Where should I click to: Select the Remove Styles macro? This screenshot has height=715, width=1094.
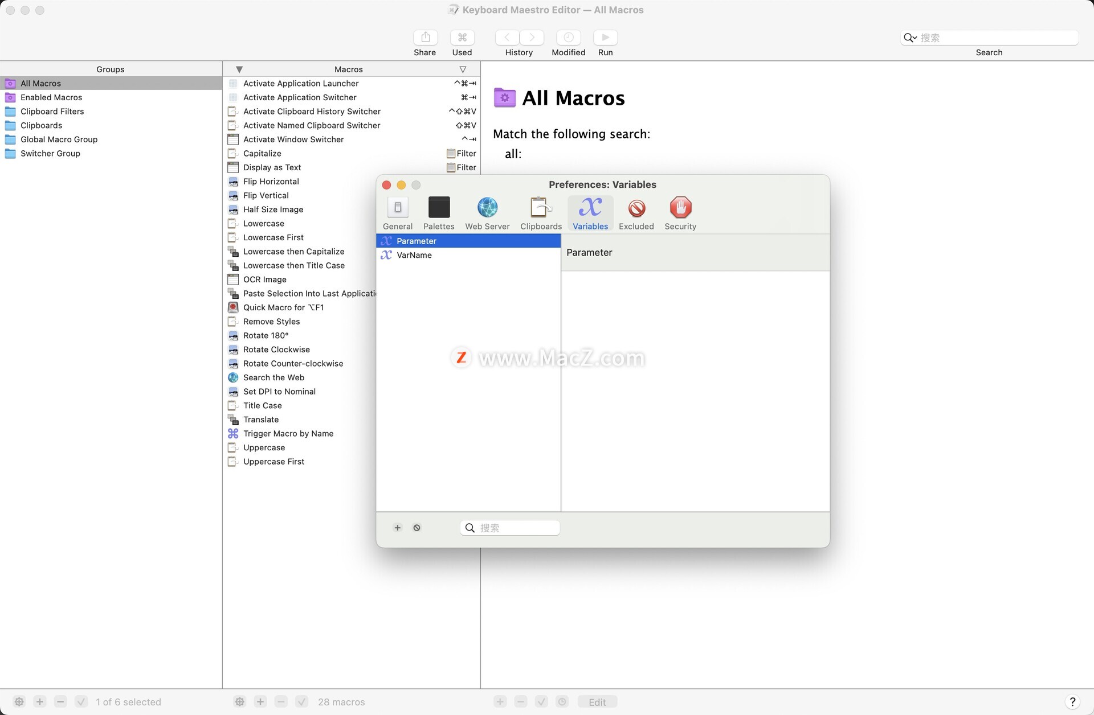(x=300, y=322)
